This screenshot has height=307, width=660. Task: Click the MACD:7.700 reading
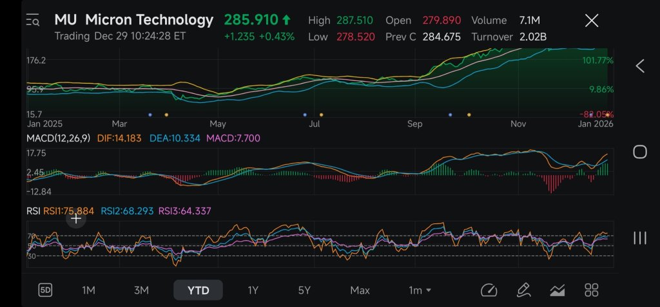point(233,138)
